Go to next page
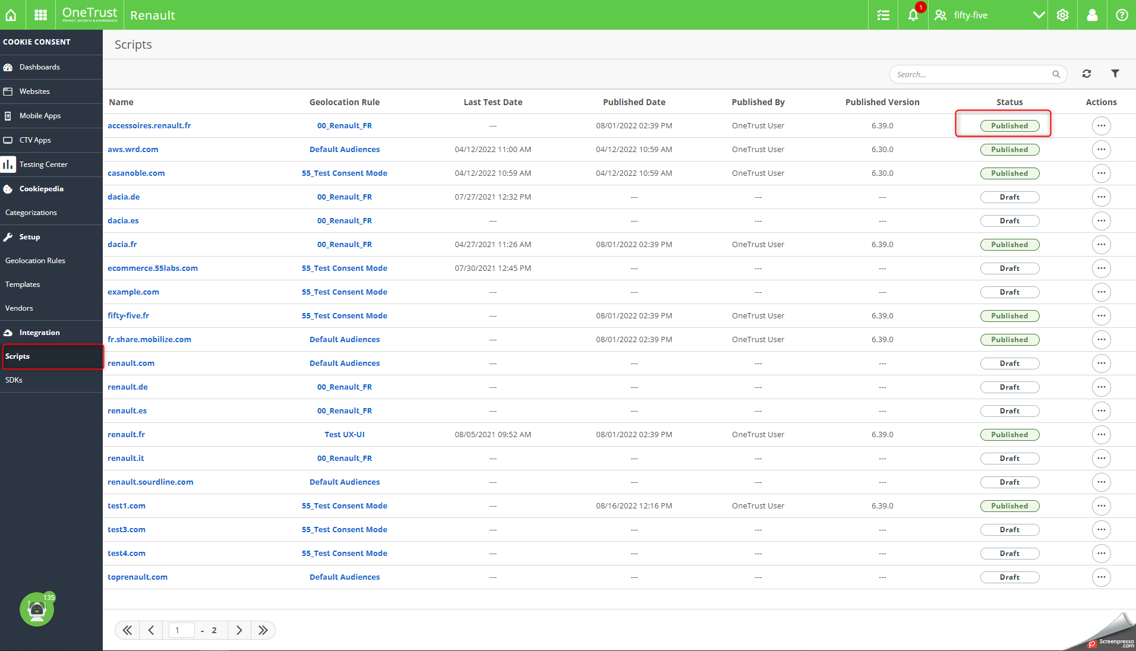1136x651 pixels. click(239, 630)
